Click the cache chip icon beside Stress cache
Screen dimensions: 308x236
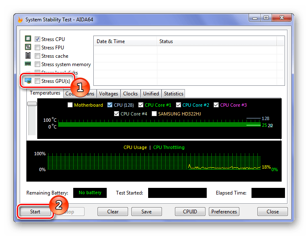click(x=28, y=55)
